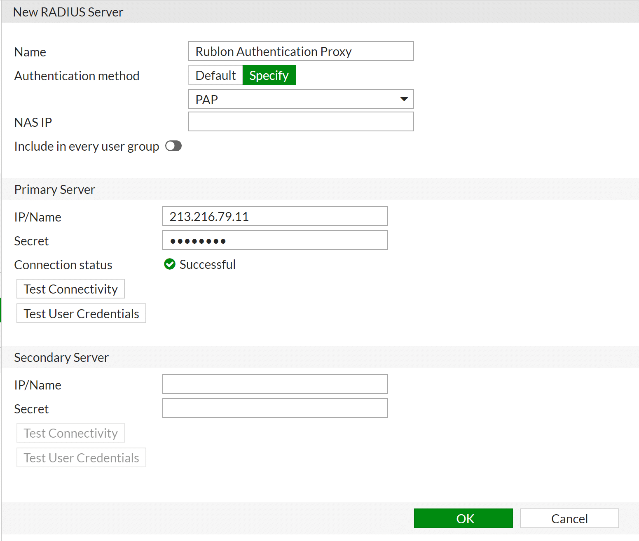The height and width of the screenshot is (541, 639).
Task: Toggle Include in every user group switch
Action: (173, 146)
